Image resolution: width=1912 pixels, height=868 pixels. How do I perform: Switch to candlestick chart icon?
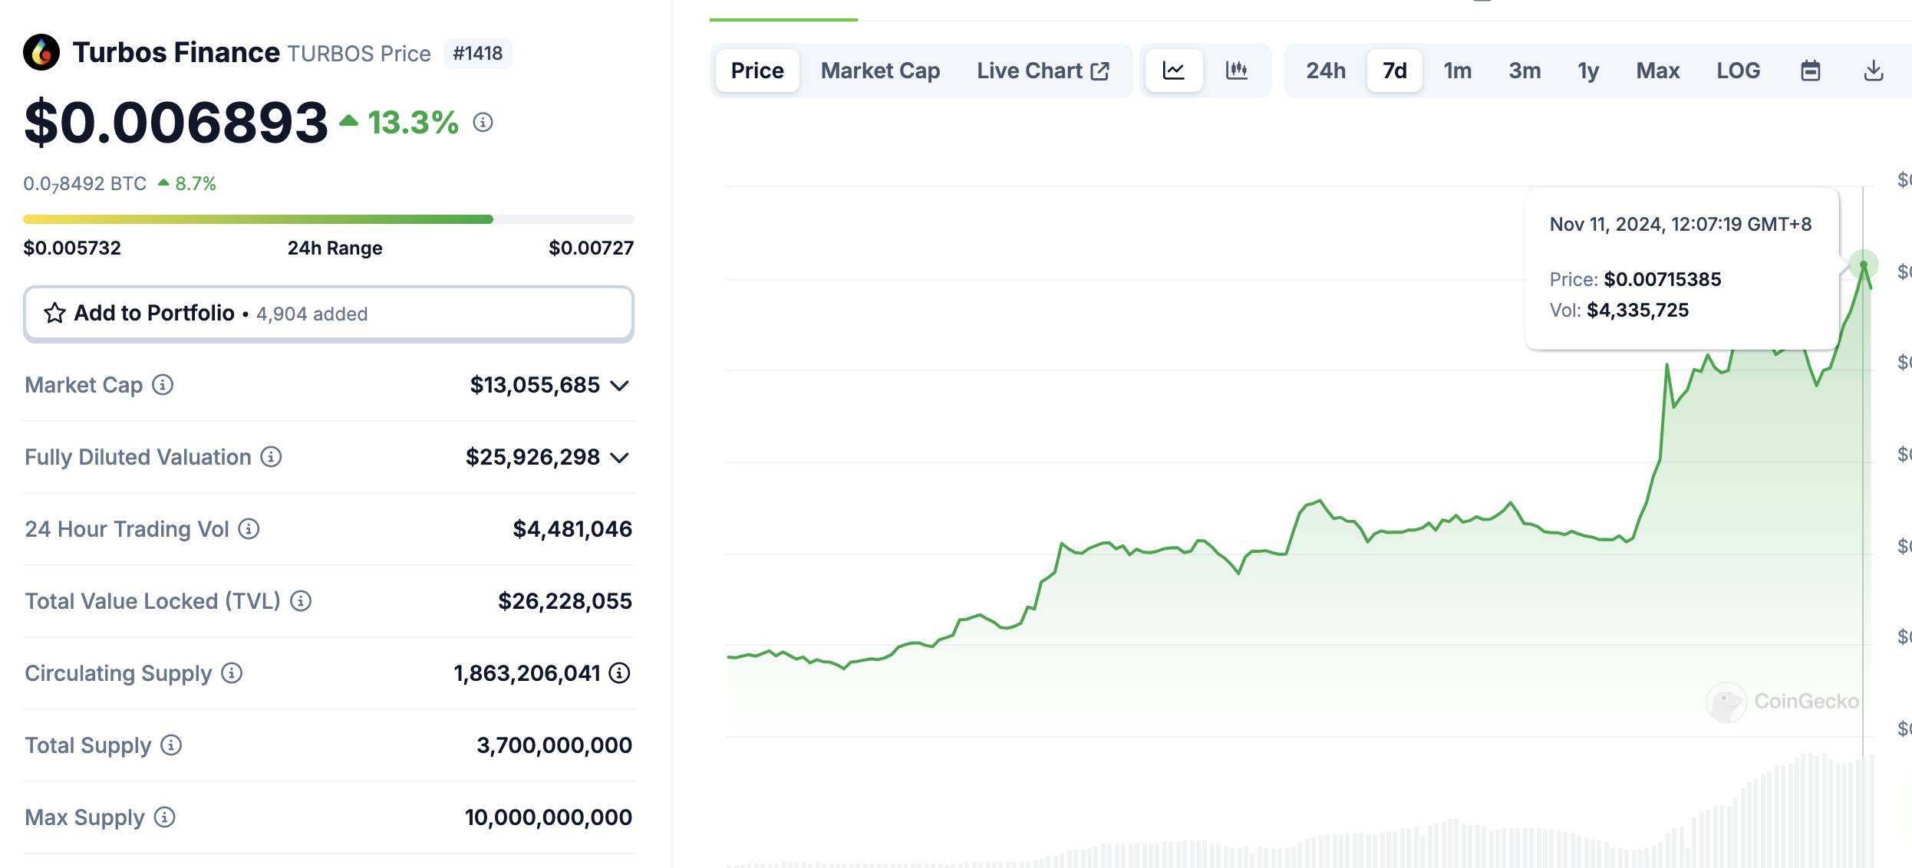point(1237,71)
